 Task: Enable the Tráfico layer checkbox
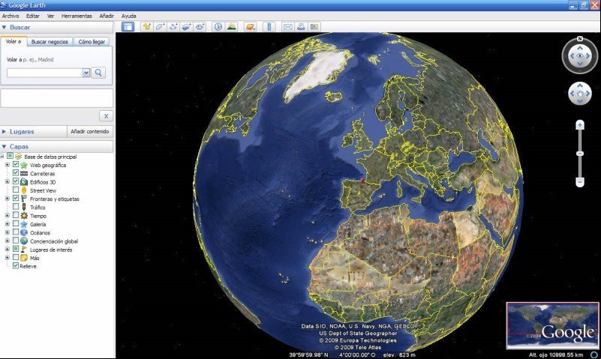(x=16, y=207)
